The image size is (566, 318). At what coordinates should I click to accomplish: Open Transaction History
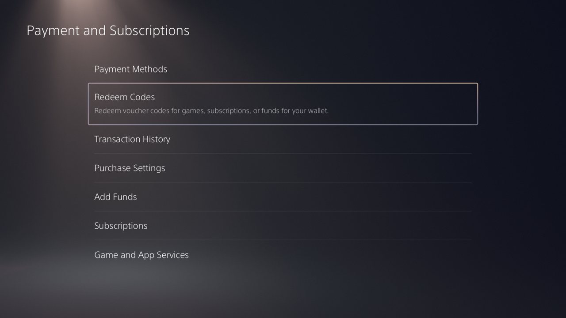132,139
